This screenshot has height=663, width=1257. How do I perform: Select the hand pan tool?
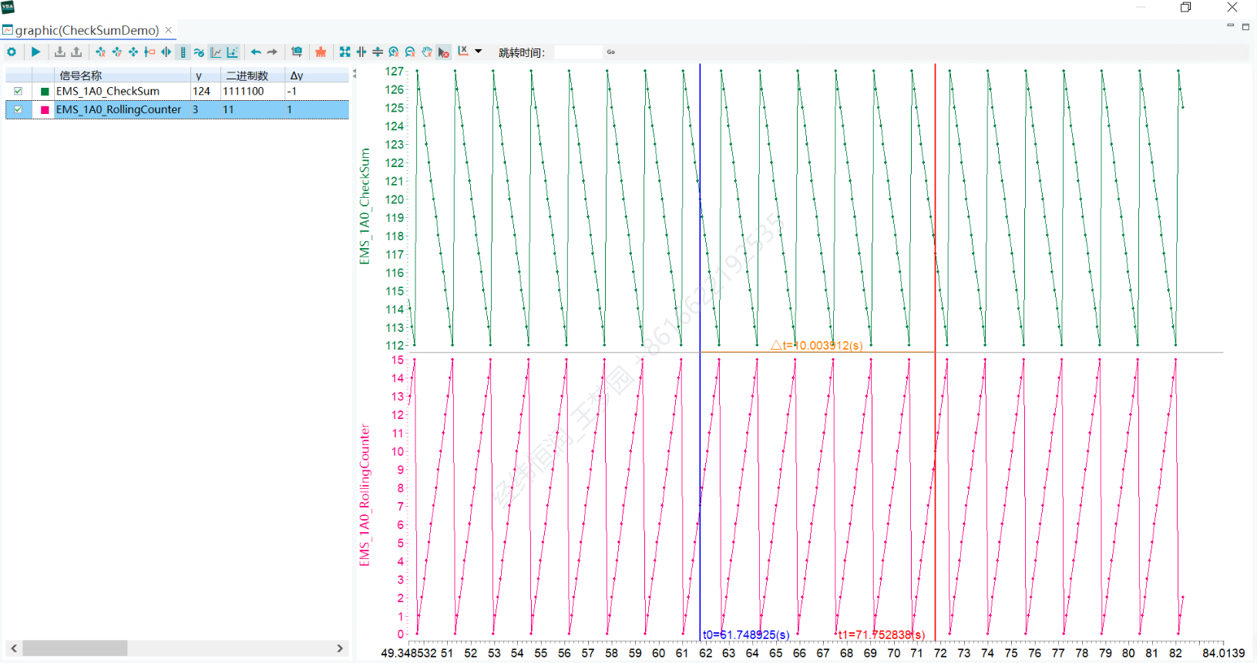point(426,52)
